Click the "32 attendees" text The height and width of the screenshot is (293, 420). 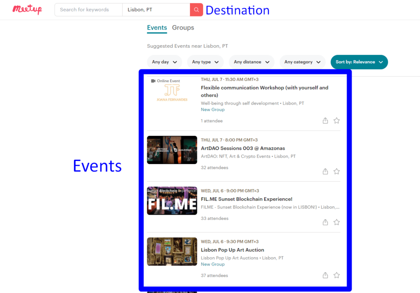pyautogui.click(x=215, y=167)
